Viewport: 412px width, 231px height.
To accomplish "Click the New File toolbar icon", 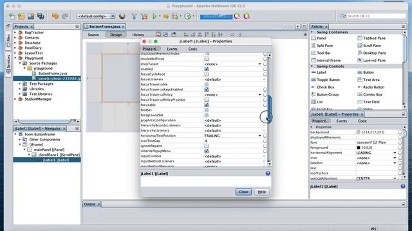I will [x=12, y=16].
